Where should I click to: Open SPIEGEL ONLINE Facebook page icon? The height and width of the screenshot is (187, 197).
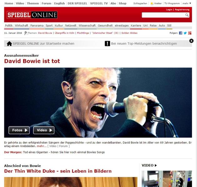tap(180, 33)
